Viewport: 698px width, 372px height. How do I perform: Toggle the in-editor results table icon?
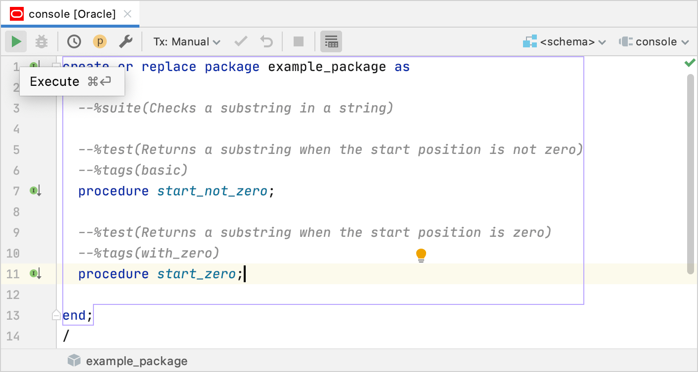331,41
